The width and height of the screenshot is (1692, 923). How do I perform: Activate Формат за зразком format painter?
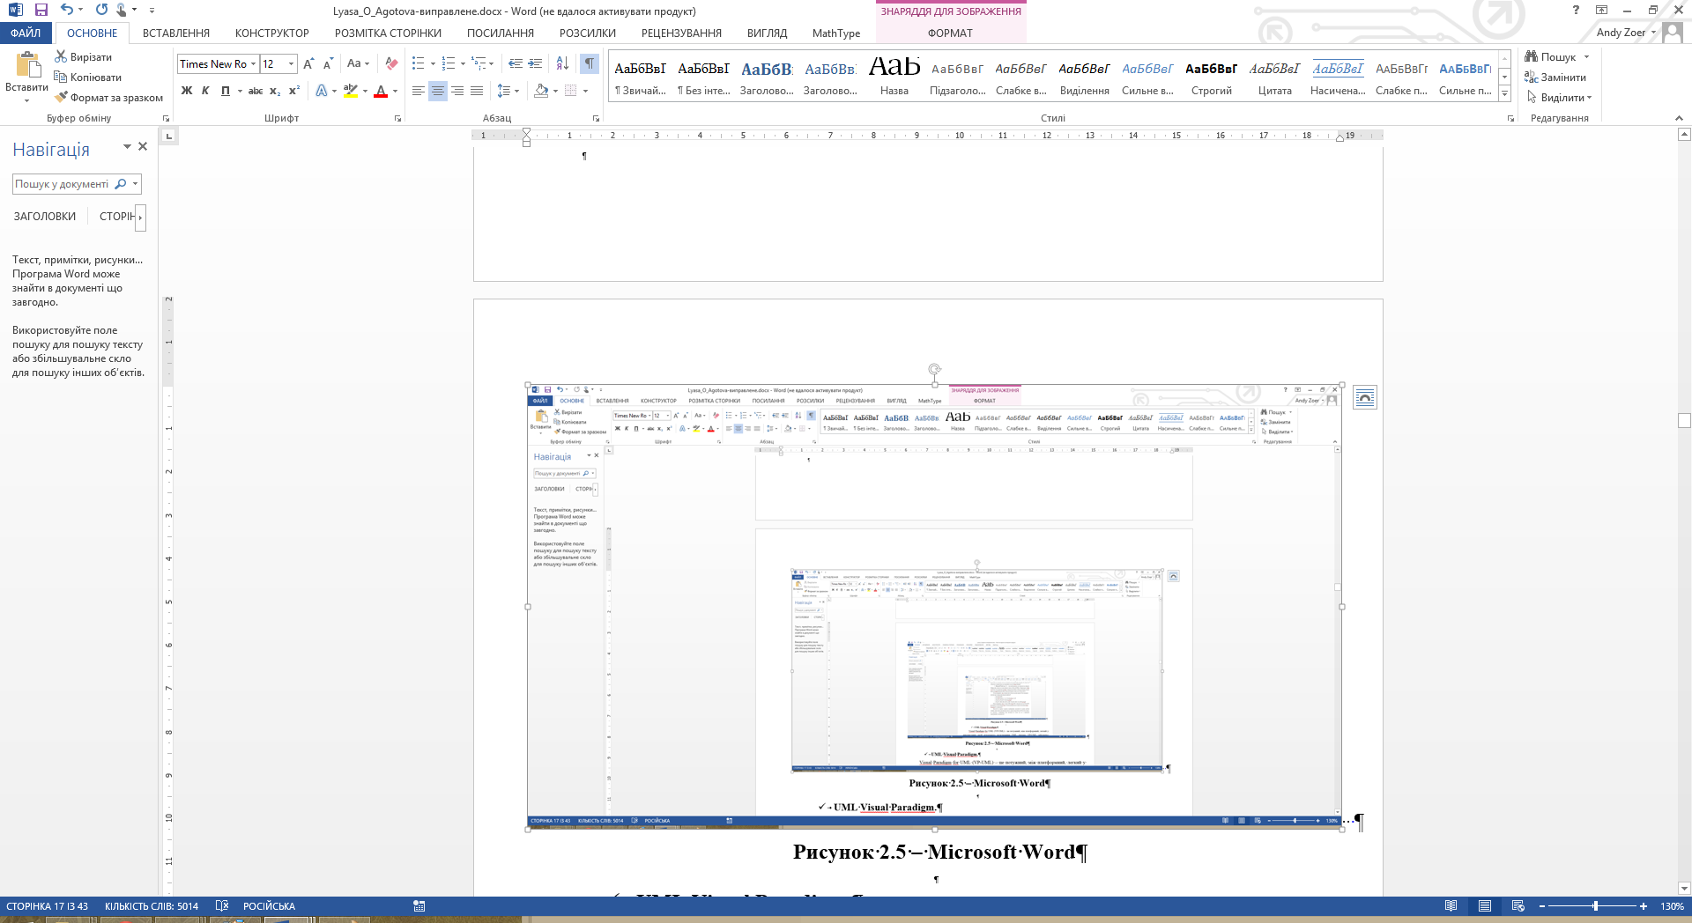[108, 97]
